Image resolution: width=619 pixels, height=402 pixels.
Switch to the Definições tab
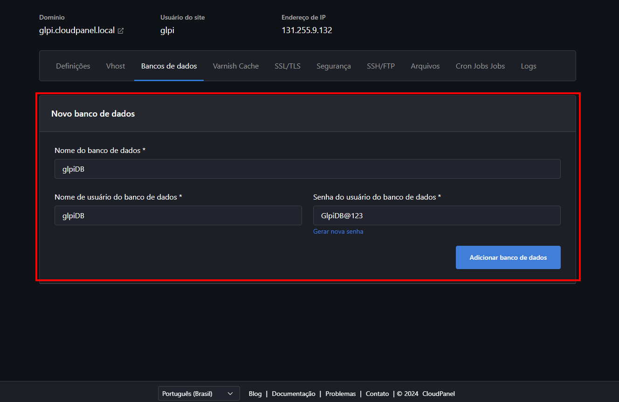pyautogui.click(x=73, y=66)
